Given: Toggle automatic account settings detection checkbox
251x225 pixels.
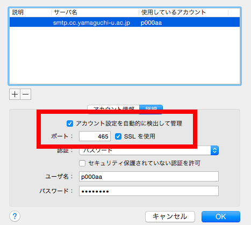Looking at the screenshot, I should [x=70, y=124].
